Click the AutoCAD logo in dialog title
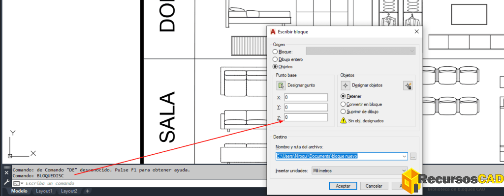 [x=273, y=32]
